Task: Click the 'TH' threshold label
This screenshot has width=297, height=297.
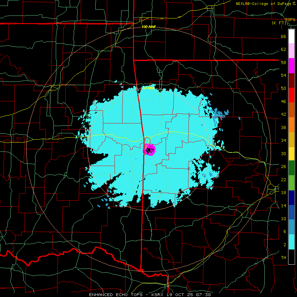Action: (283, 258)
